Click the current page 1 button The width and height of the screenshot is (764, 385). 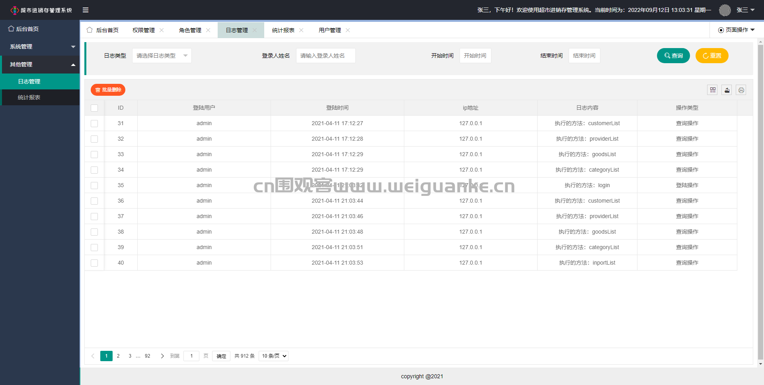click(x=106, y=356)
